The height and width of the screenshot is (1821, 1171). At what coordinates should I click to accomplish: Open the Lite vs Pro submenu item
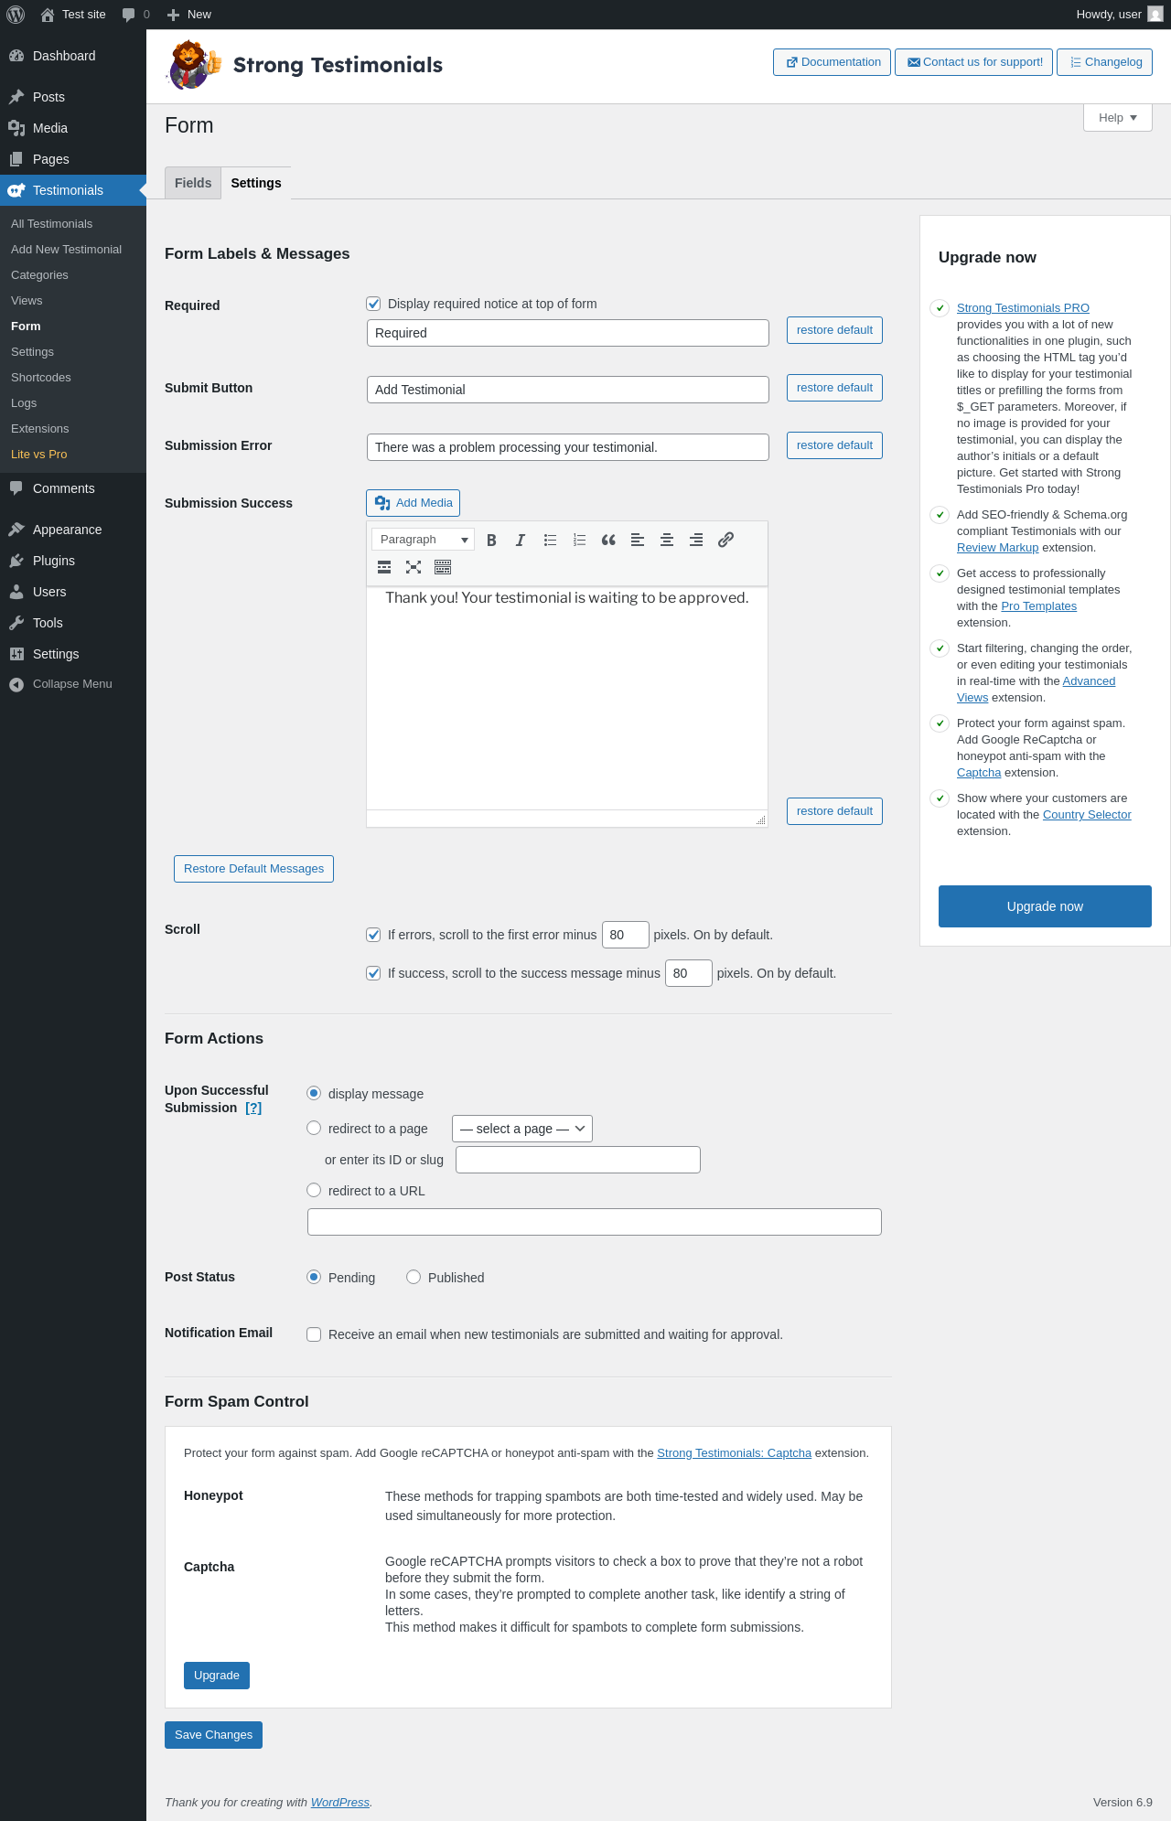click(39, 455)
